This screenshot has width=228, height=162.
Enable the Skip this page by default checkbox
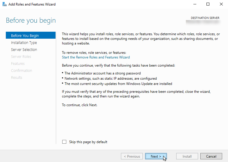(x=64, y=142)
